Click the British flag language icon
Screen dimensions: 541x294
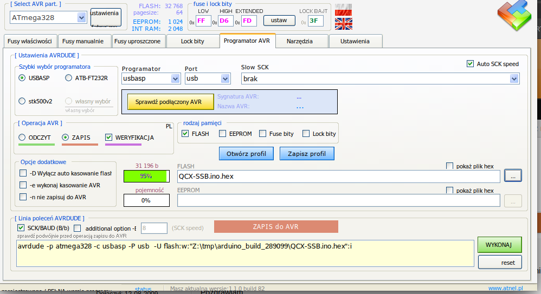pyautogui.click(x=343, y=23)
